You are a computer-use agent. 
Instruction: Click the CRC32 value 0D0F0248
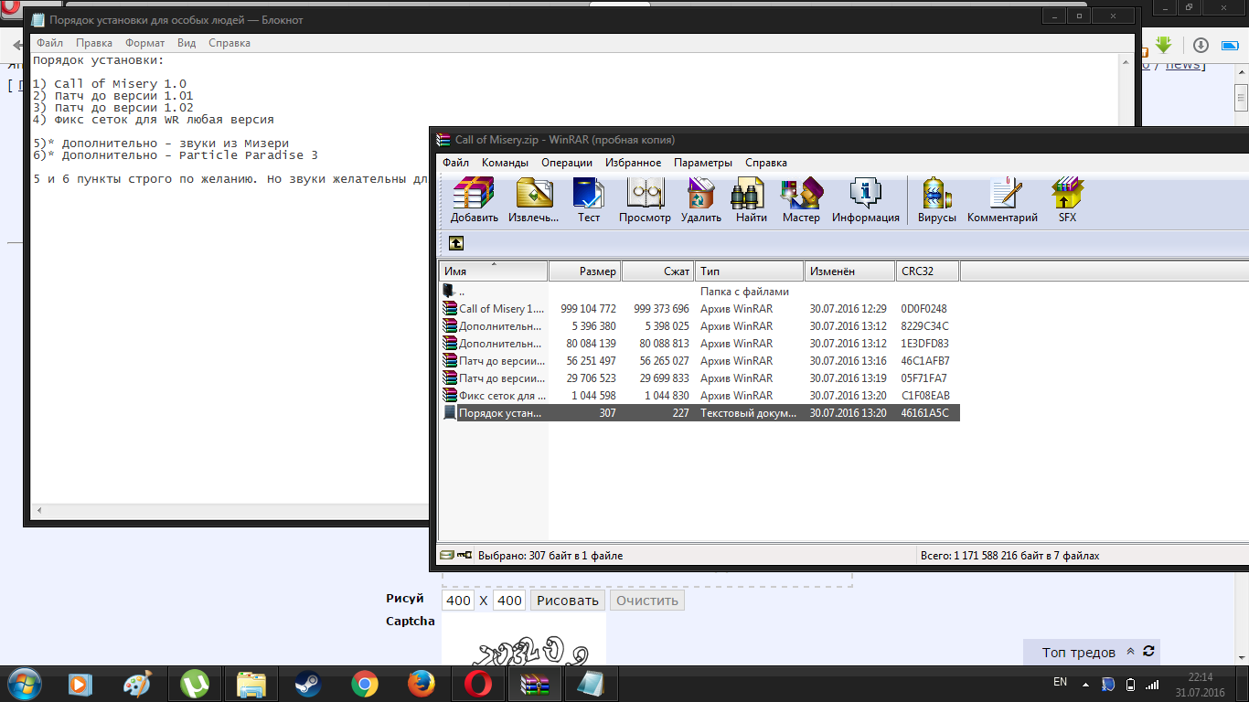click(923, 309)
